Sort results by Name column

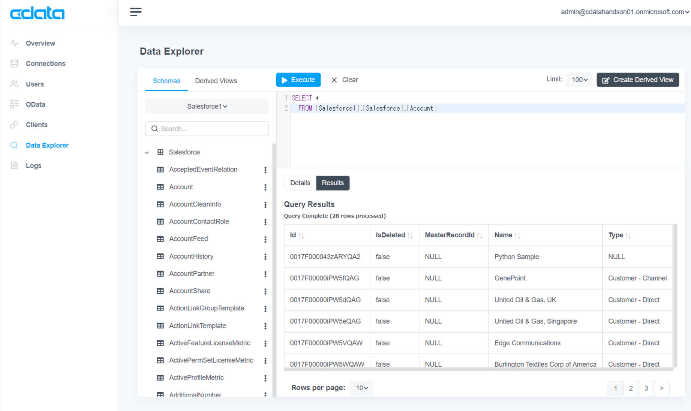click(517, 235)
